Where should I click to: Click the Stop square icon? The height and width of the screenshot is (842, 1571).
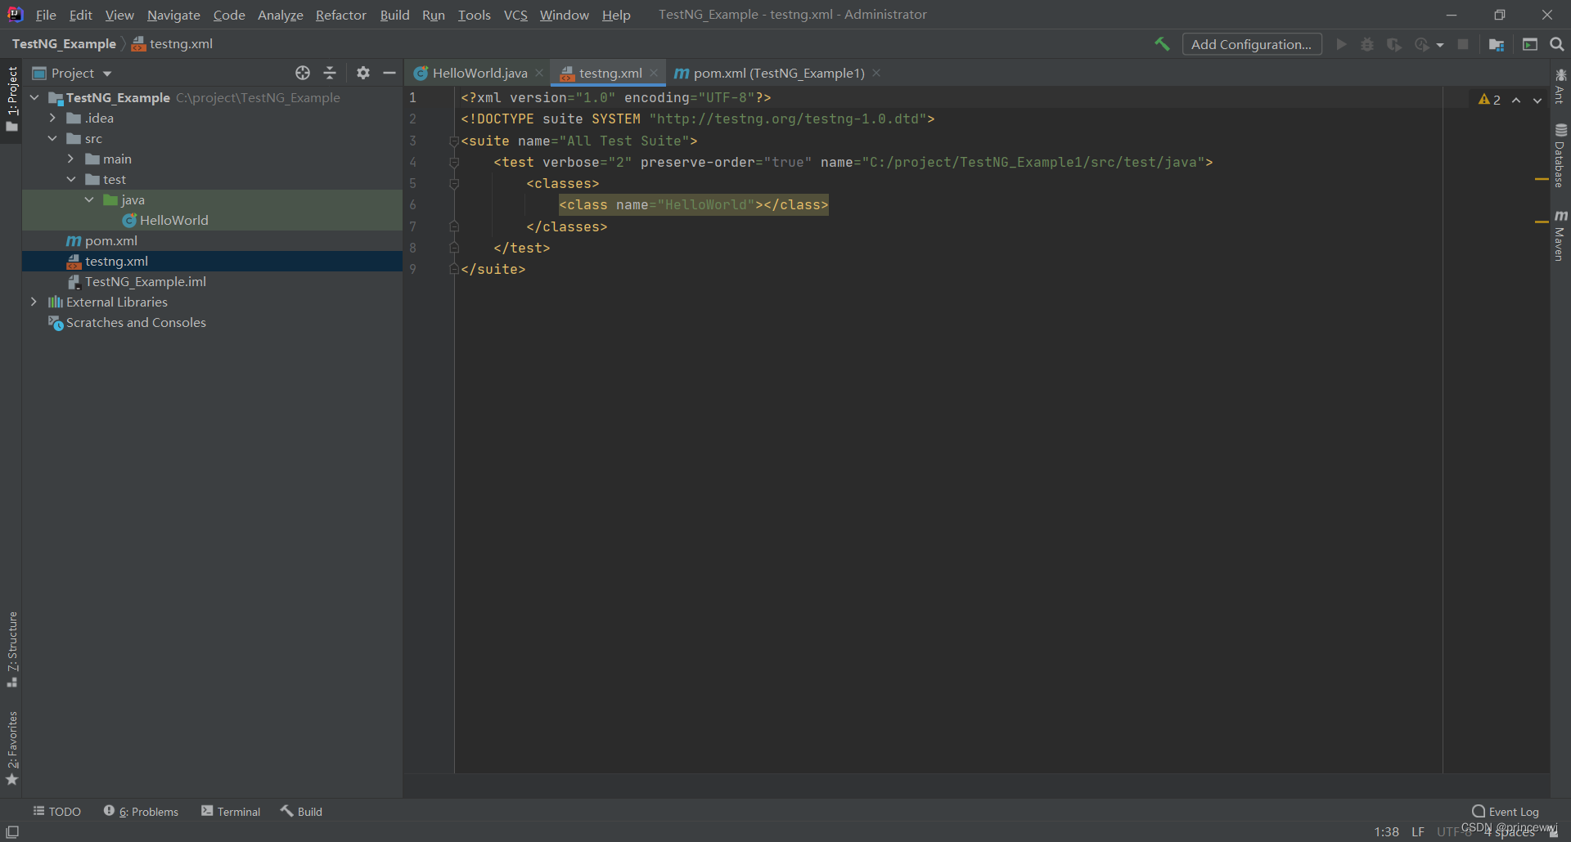(1463, 44)
